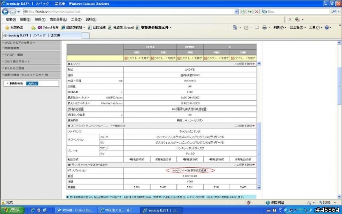
Task: Refresh the page with the green arrows icon
Action: 250,11
